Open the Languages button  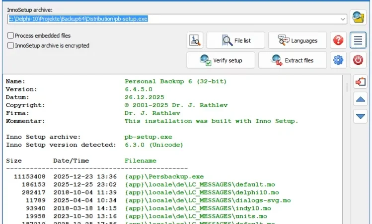click(298, 40)
